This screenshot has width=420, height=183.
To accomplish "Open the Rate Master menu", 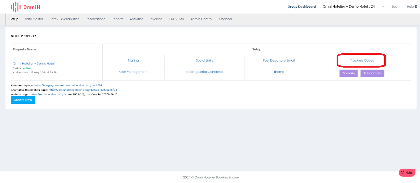I will point(34,19).
